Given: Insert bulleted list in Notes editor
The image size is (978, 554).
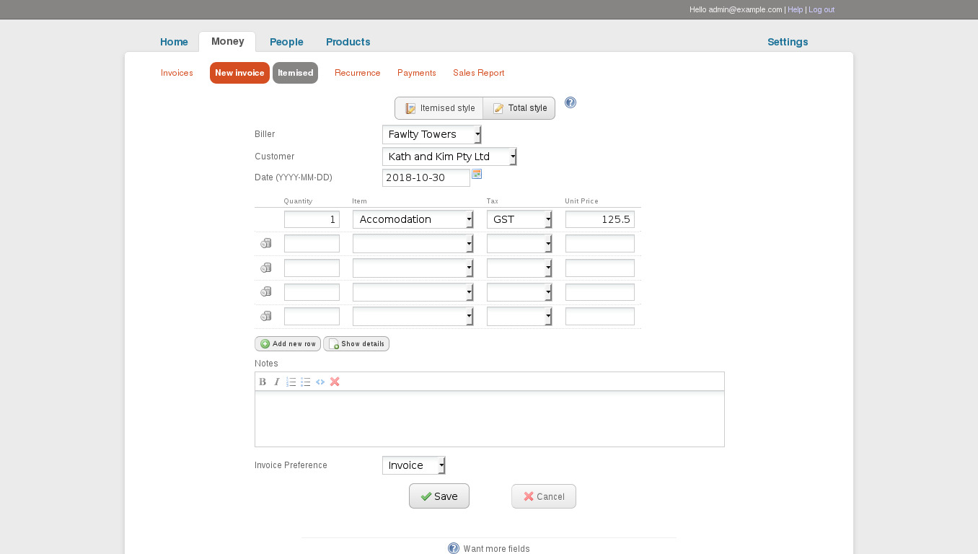Looking at the screenshot, I should coord(305,382).
